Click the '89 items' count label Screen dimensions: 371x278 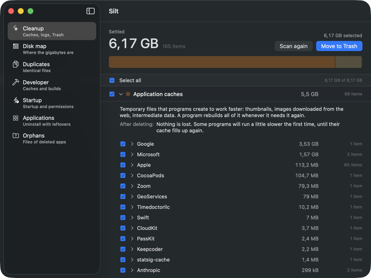click(x=353, y=94)
